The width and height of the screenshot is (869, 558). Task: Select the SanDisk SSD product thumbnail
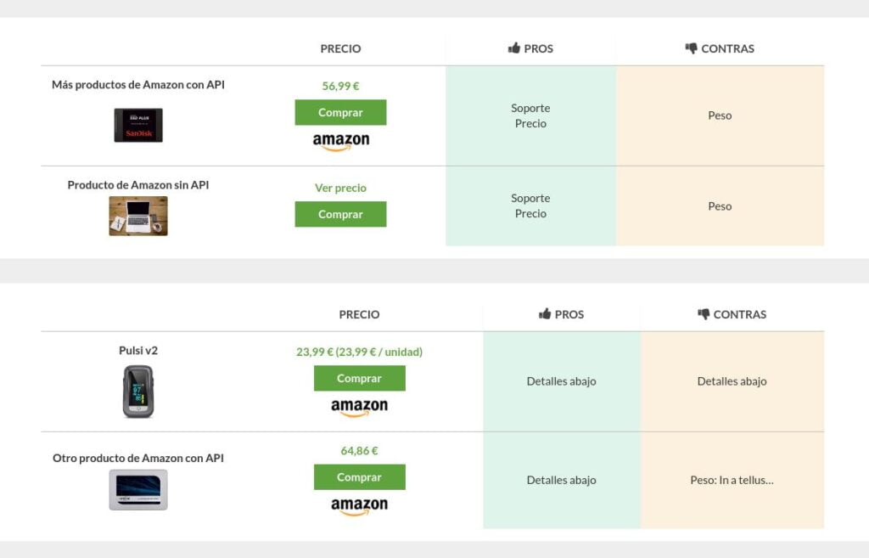(138, 126)
